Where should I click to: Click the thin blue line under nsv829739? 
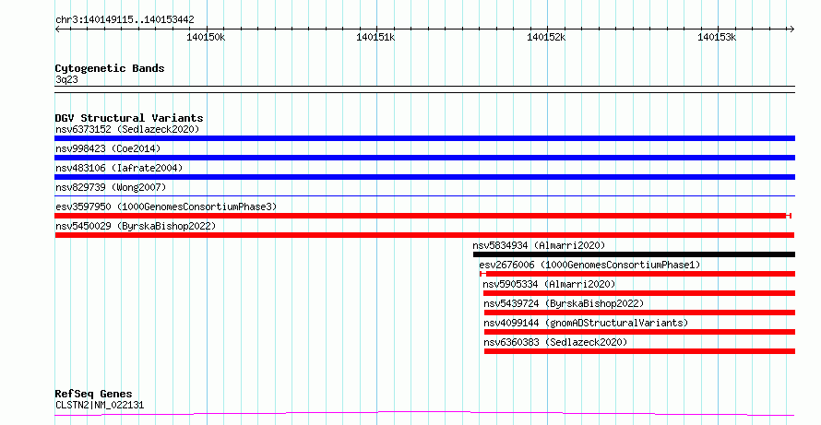pyautogui.click(x=424, y=196)
